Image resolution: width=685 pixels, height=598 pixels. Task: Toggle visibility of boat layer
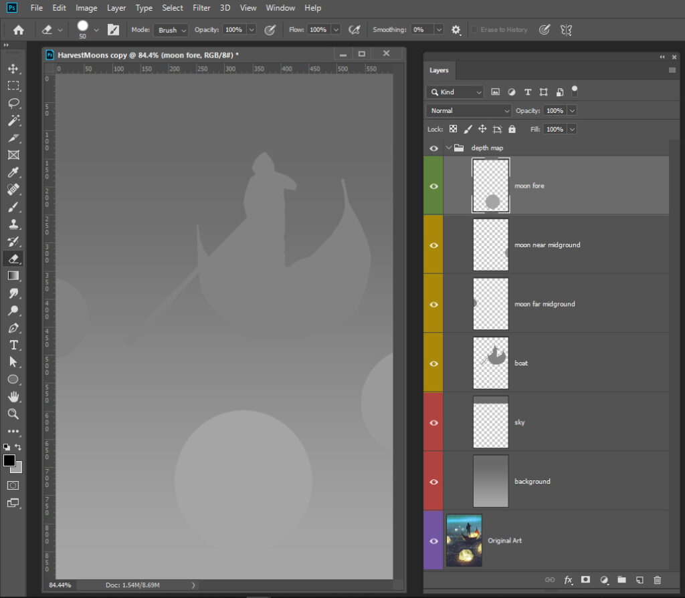[433, 363]
